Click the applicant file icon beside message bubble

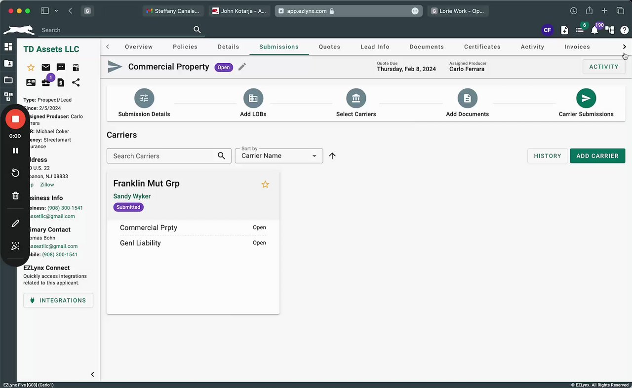pos(76,68)
